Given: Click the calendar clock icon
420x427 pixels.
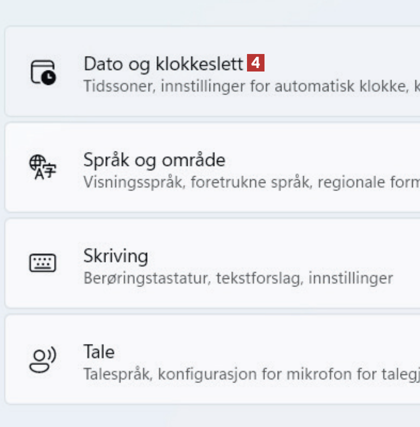Looking at the screenshot, I should coord(43,71).
